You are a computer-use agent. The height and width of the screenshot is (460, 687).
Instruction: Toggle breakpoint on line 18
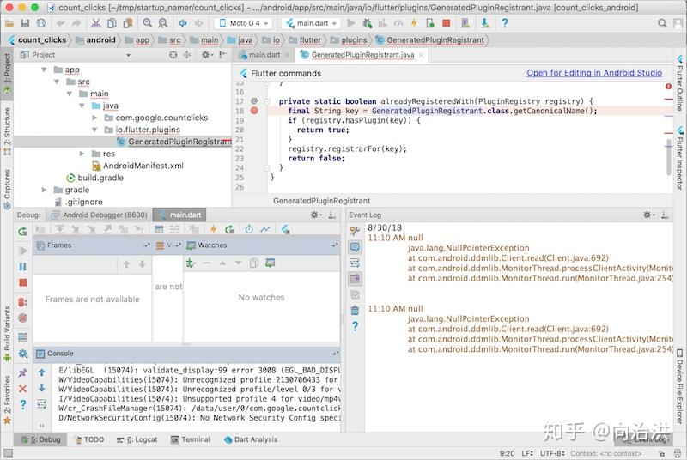click(x=254, y=111)
